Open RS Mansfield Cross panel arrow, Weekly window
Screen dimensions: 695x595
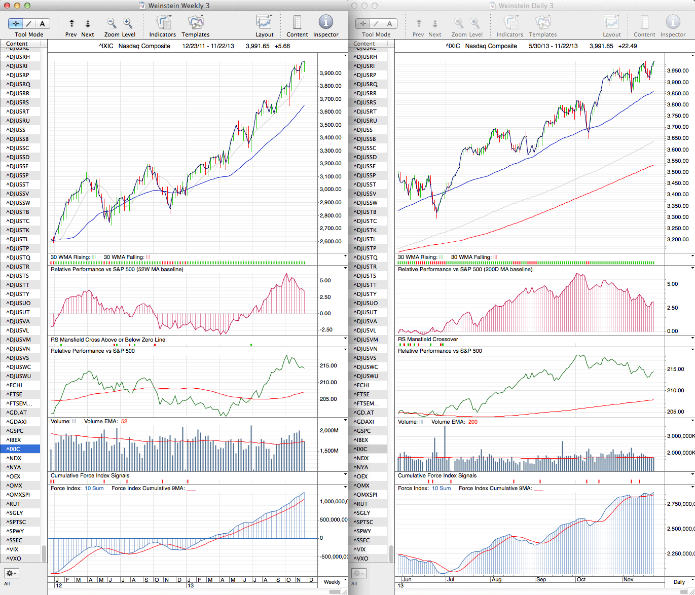[x=346, y=339]
